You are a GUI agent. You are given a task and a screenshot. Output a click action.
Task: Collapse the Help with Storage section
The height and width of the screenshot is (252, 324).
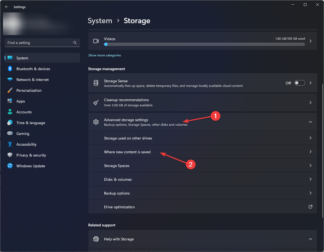[310, 239]
